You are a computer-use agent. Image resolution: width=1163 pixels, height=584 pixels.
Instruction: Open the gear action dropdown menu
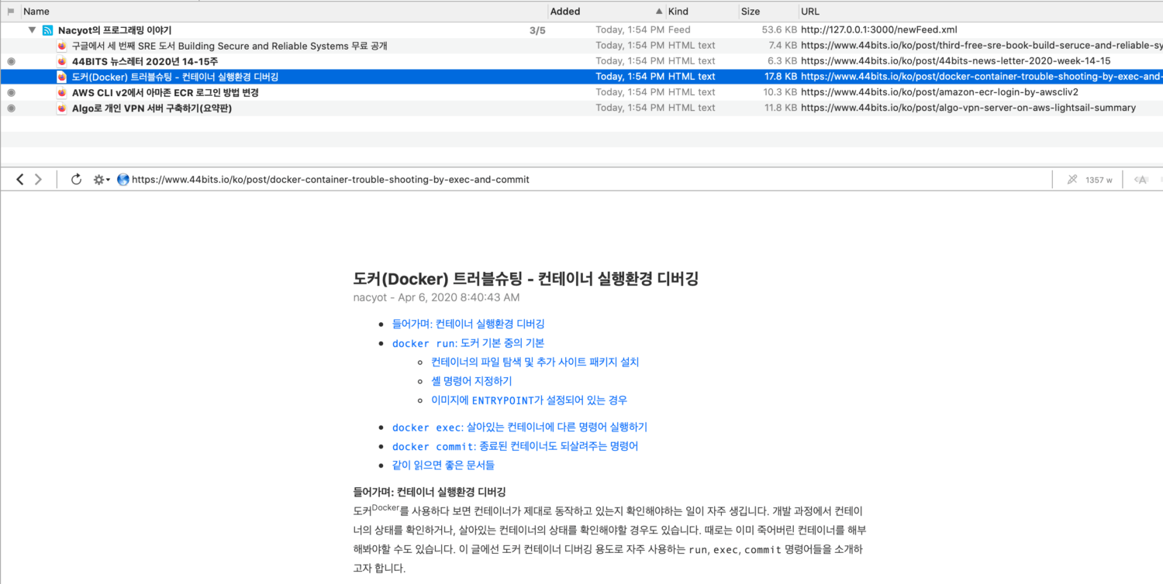click(102, 180)
